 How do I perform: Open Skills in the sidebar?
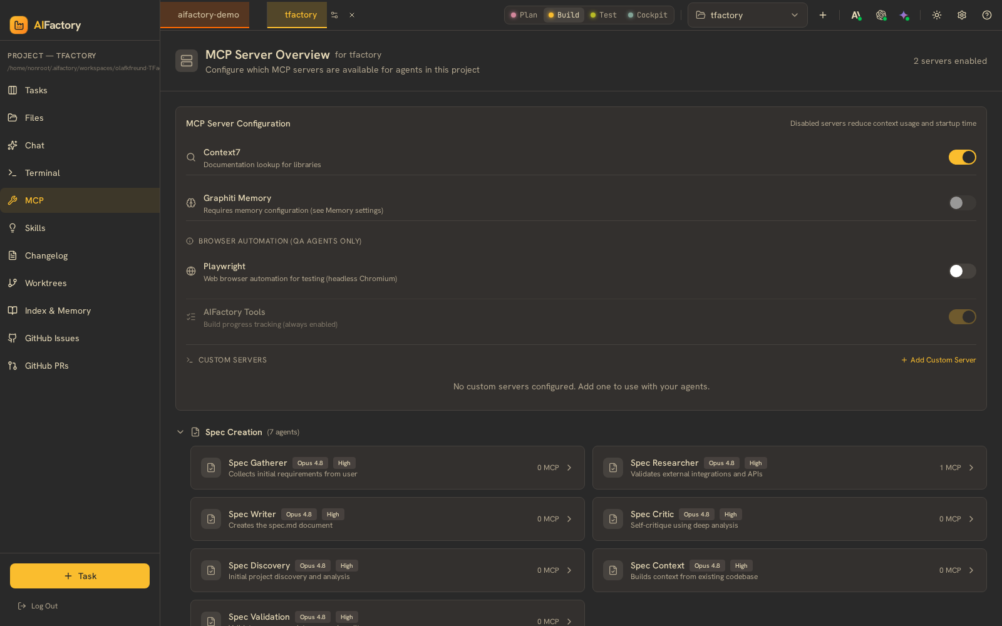pyautogui.click(x=80, y=228)
